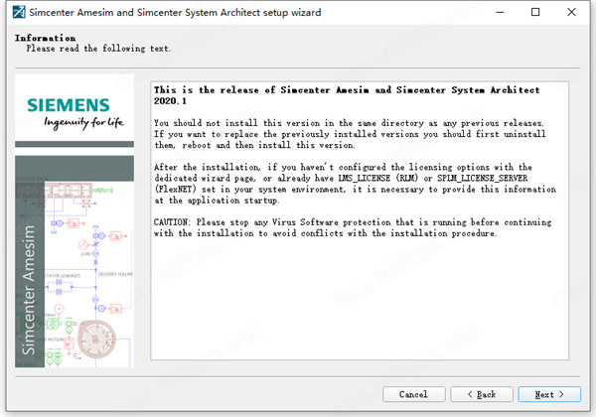
Task: Click the vertical 'Simcenter Amesim' label
Action: point(29,290)
